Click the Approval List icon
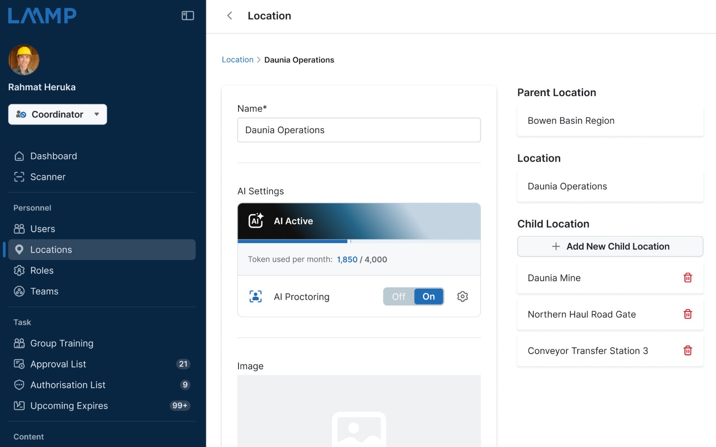The image size is (716, 447). click(19, 364)
